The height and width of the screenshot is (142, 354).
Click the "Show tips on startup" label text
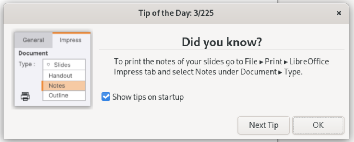[x=148, y=97]
